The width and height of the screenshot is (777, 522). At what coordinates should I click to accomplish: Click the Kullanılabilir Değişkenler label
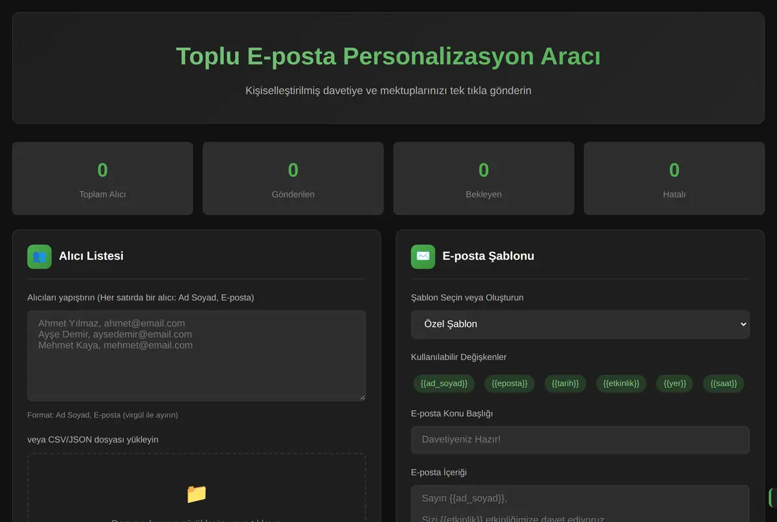[459, 357]
